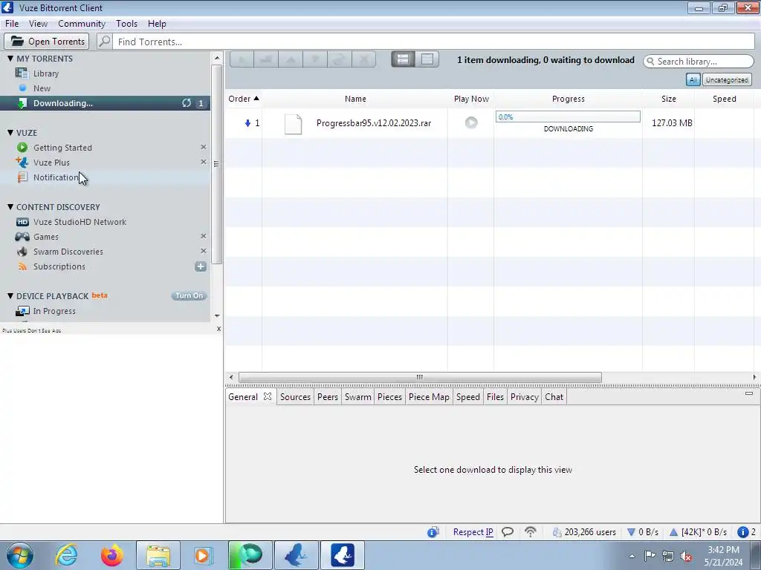Close the Swarm Discoveries sidebar entry
The width and height of the screenshot is (761, 570).
pos(204,251)
